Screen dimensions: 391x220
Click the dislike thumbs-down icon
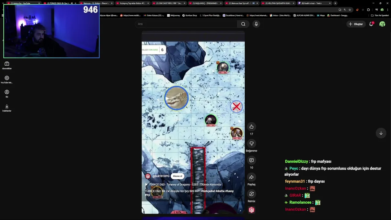(x=251, y=144)
